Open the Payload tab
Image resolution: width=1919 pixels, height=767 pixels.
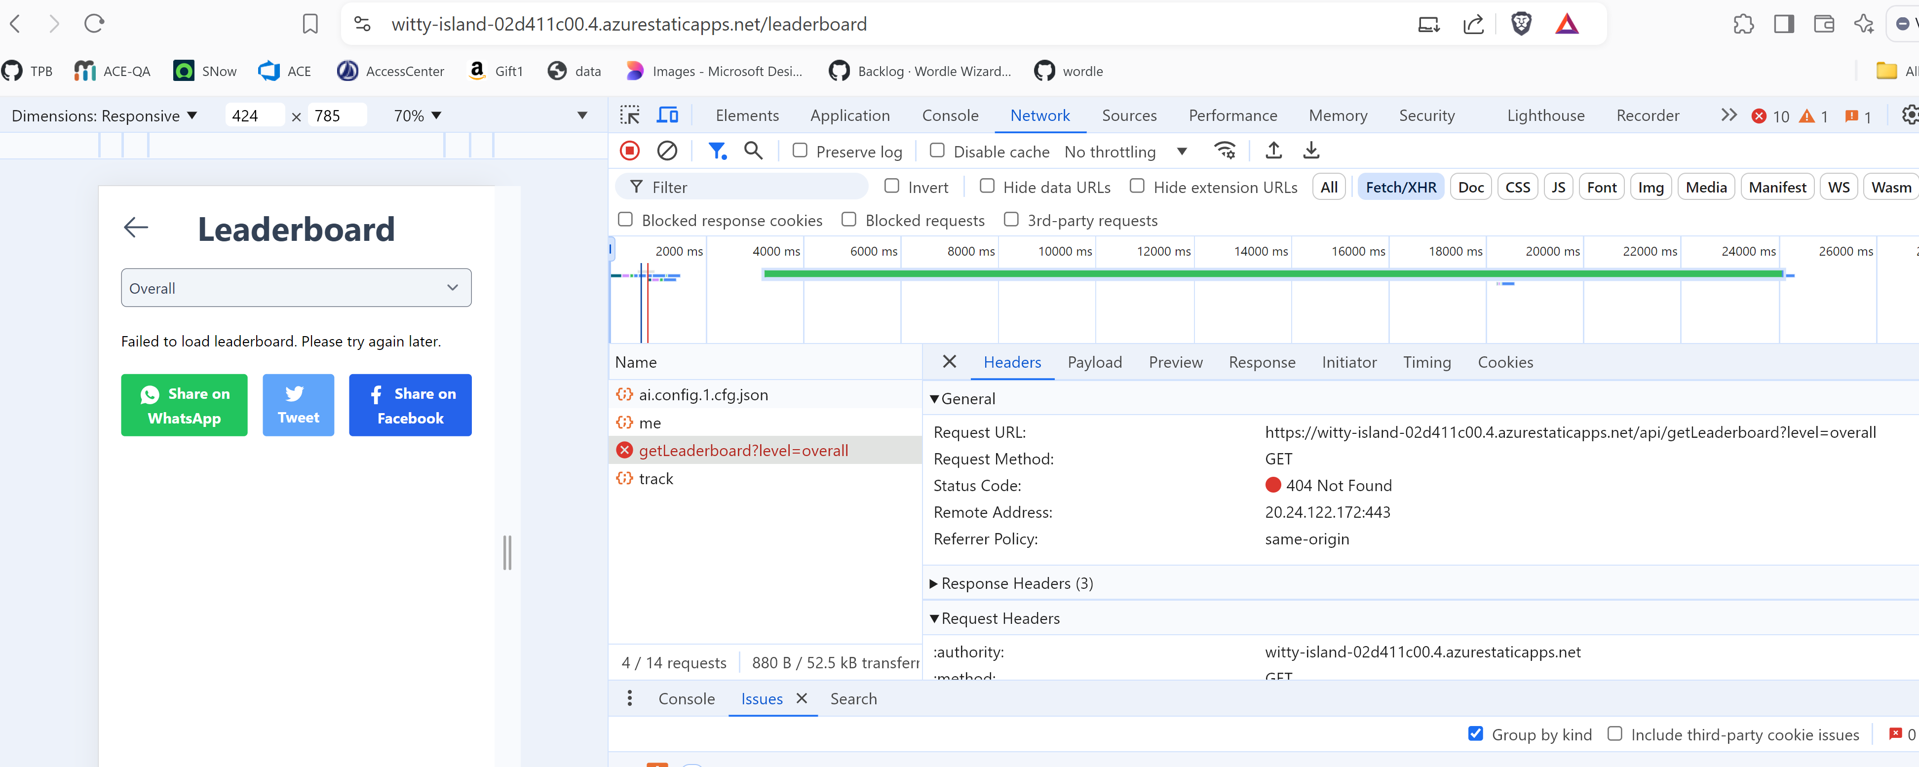pos(1094,362)
